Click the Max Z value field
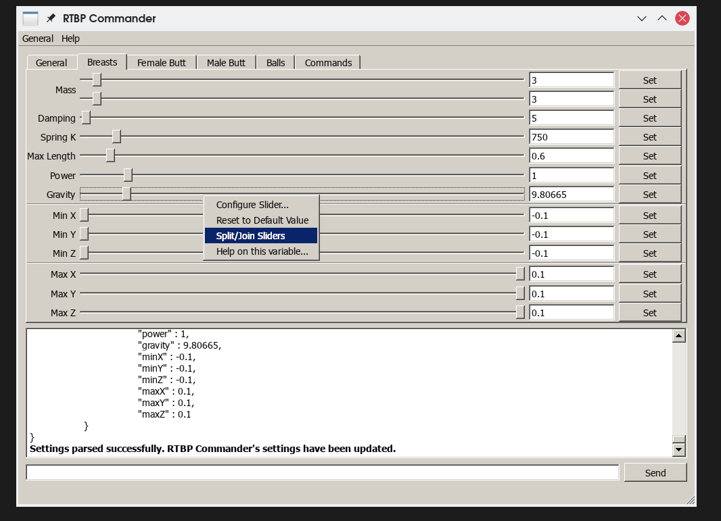 click(x=572, y=312)
